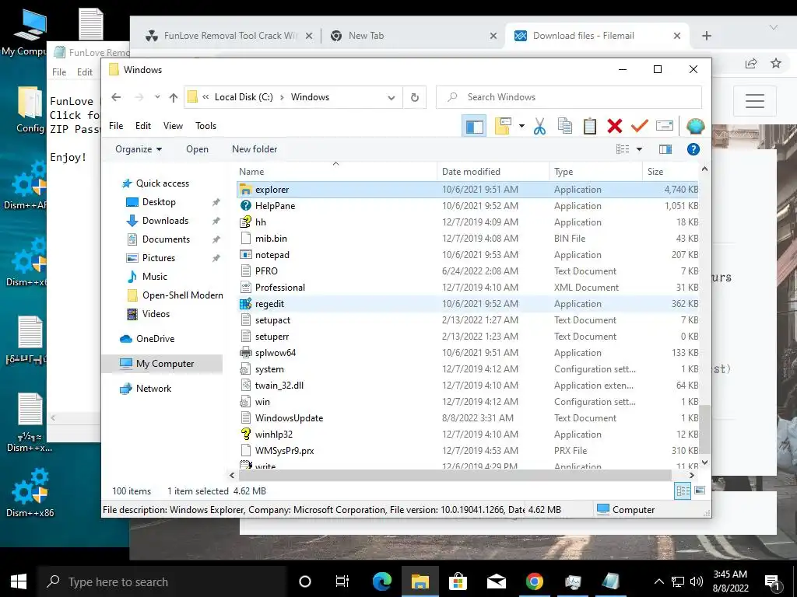The width and height of the screenshot is (797, 597).
Task: Click the Search Windows input field
Action: (x=569, y=97)
